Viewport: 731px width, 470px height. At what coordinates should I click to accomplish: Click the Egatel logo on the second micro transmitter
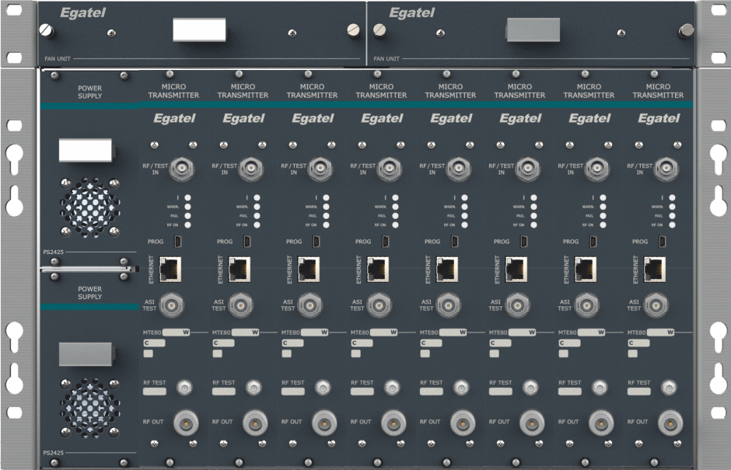coord(244,118)
